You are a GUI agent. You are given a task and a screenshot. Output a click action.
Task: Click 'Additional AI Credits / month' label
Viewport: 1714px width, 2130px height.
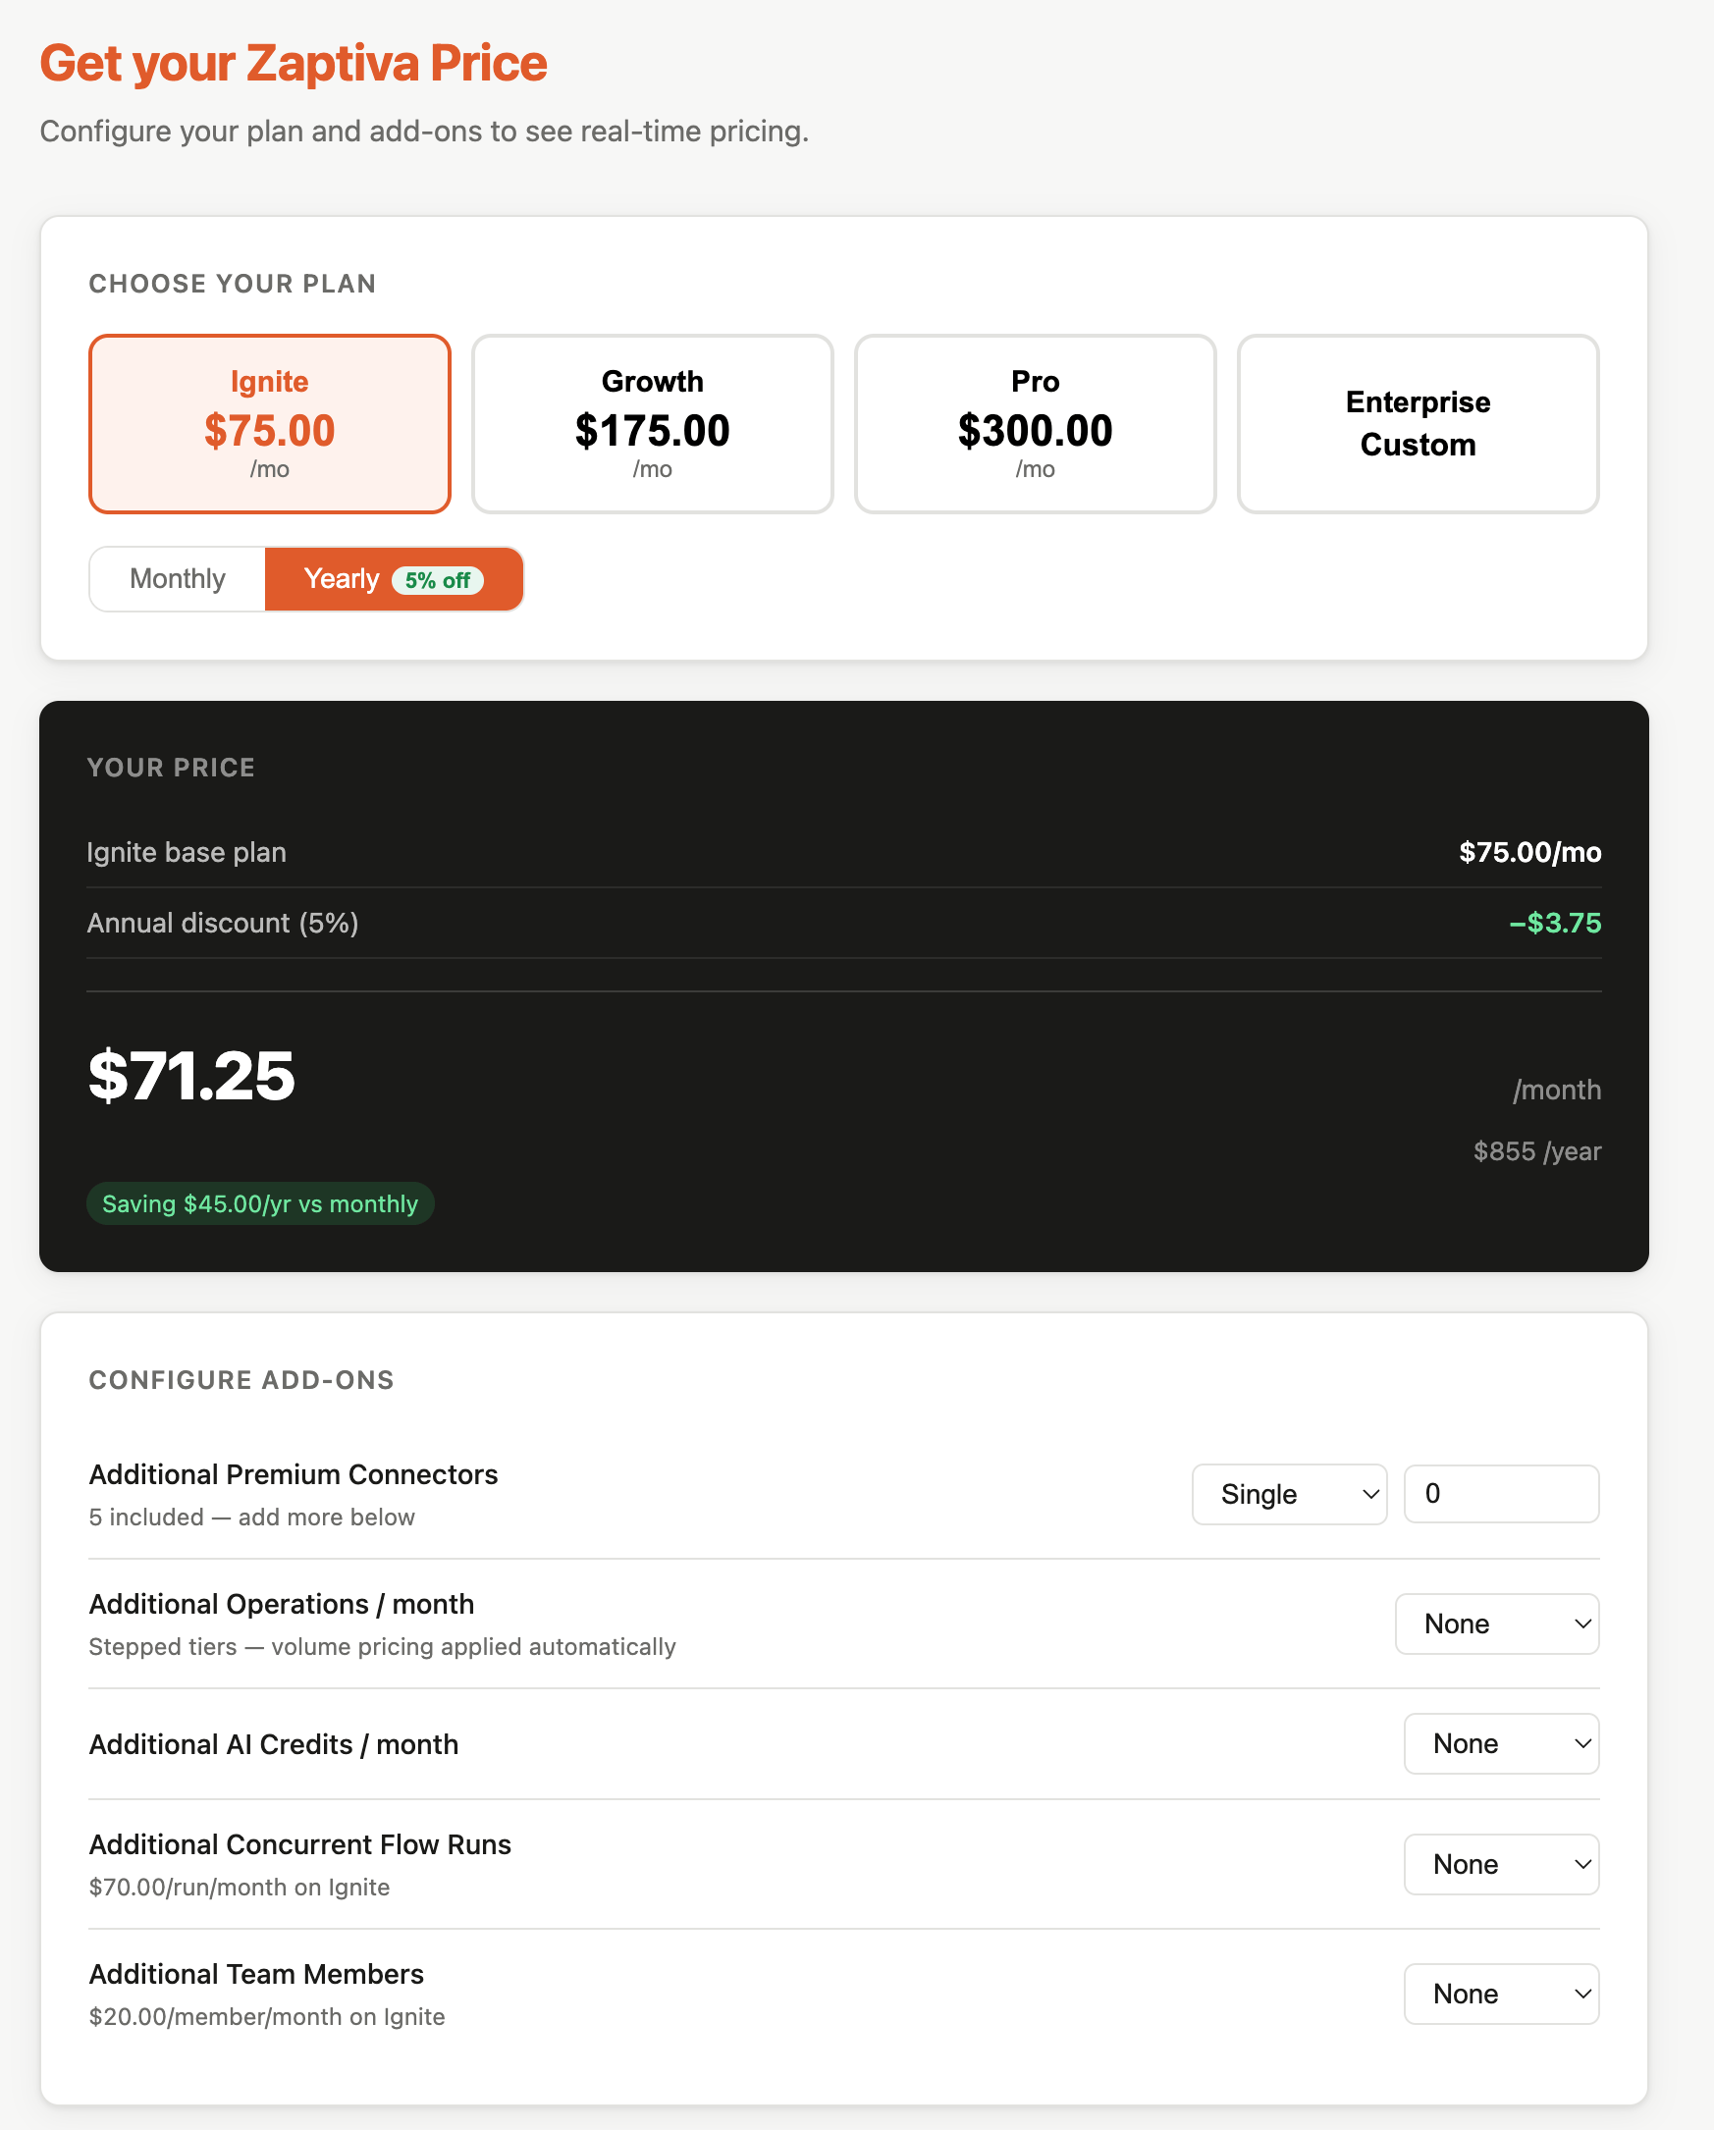(x=274, y=1743)
